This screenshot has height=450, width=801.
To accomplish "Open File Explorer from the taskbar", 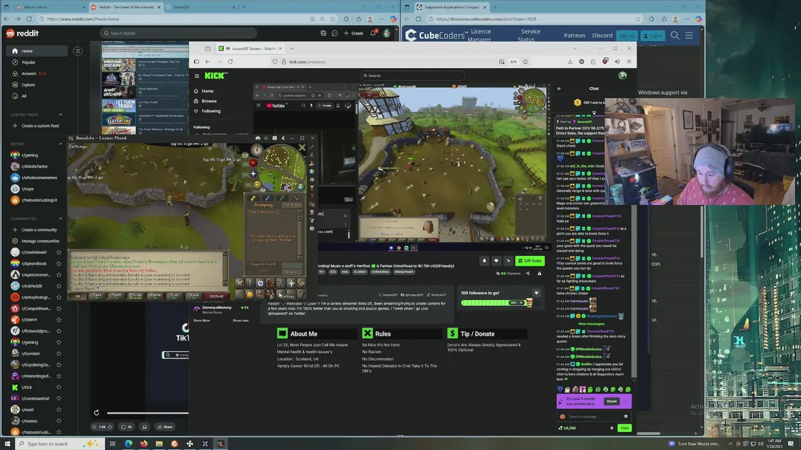I will [x=159, y=444].
